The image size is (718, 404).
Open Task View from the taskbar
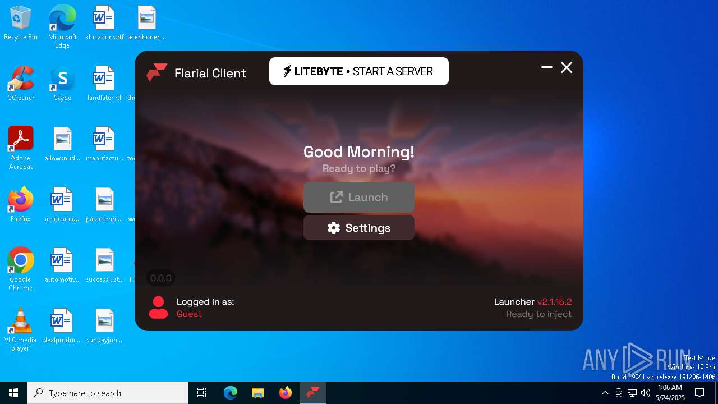pos(202,393)
